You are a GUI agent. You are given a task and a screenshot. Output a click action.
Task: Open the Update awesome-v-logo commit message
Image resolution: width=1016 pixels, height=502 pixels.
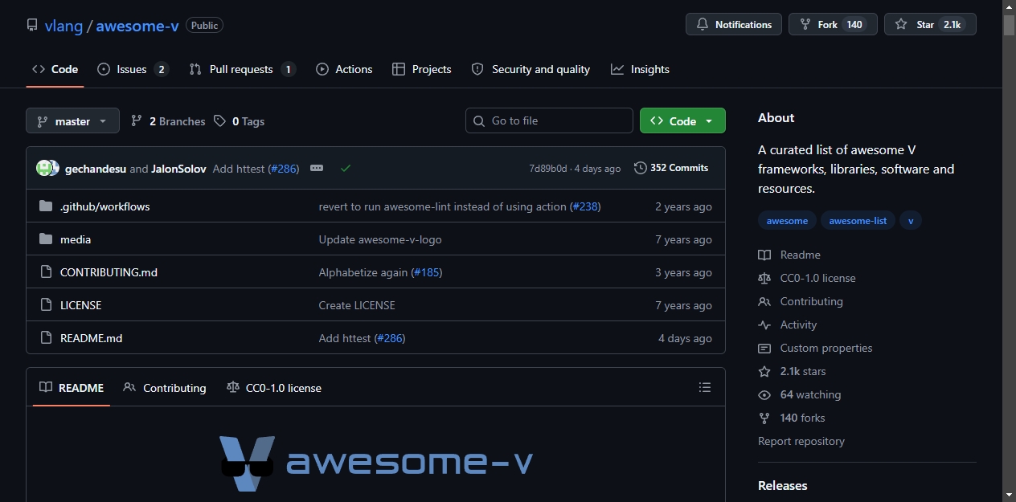click(x=380, y=239)
